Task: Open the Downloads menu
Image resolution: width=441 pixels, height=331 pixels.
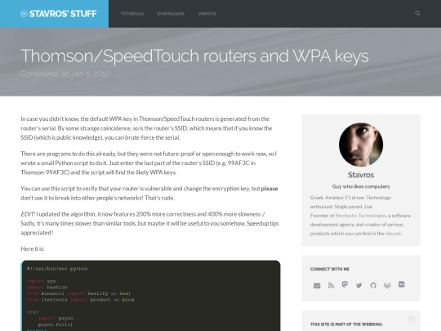Action: (x=171, y=14)
